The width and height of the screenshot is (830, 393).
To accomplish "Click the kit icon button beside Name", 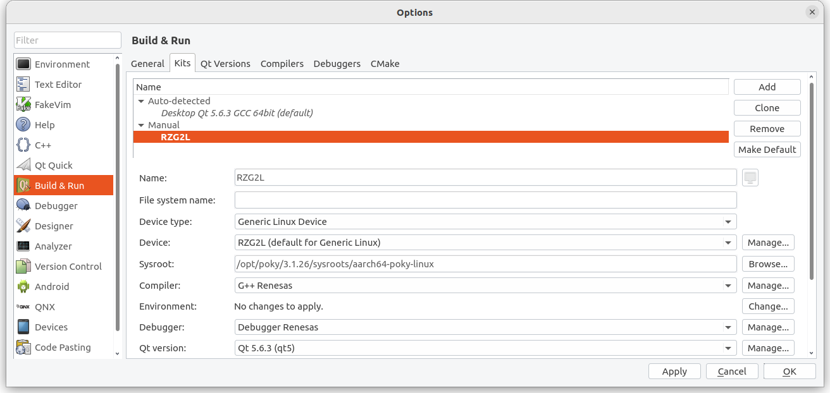I will click(x=750, y=178).
